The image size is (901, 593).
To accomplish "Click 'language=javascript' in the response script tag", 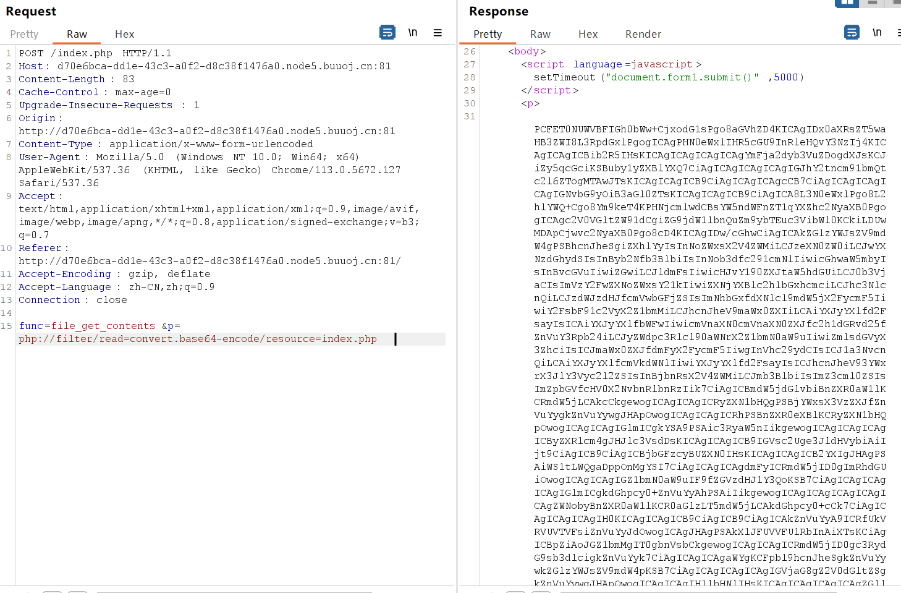I will tap(633, 64).
